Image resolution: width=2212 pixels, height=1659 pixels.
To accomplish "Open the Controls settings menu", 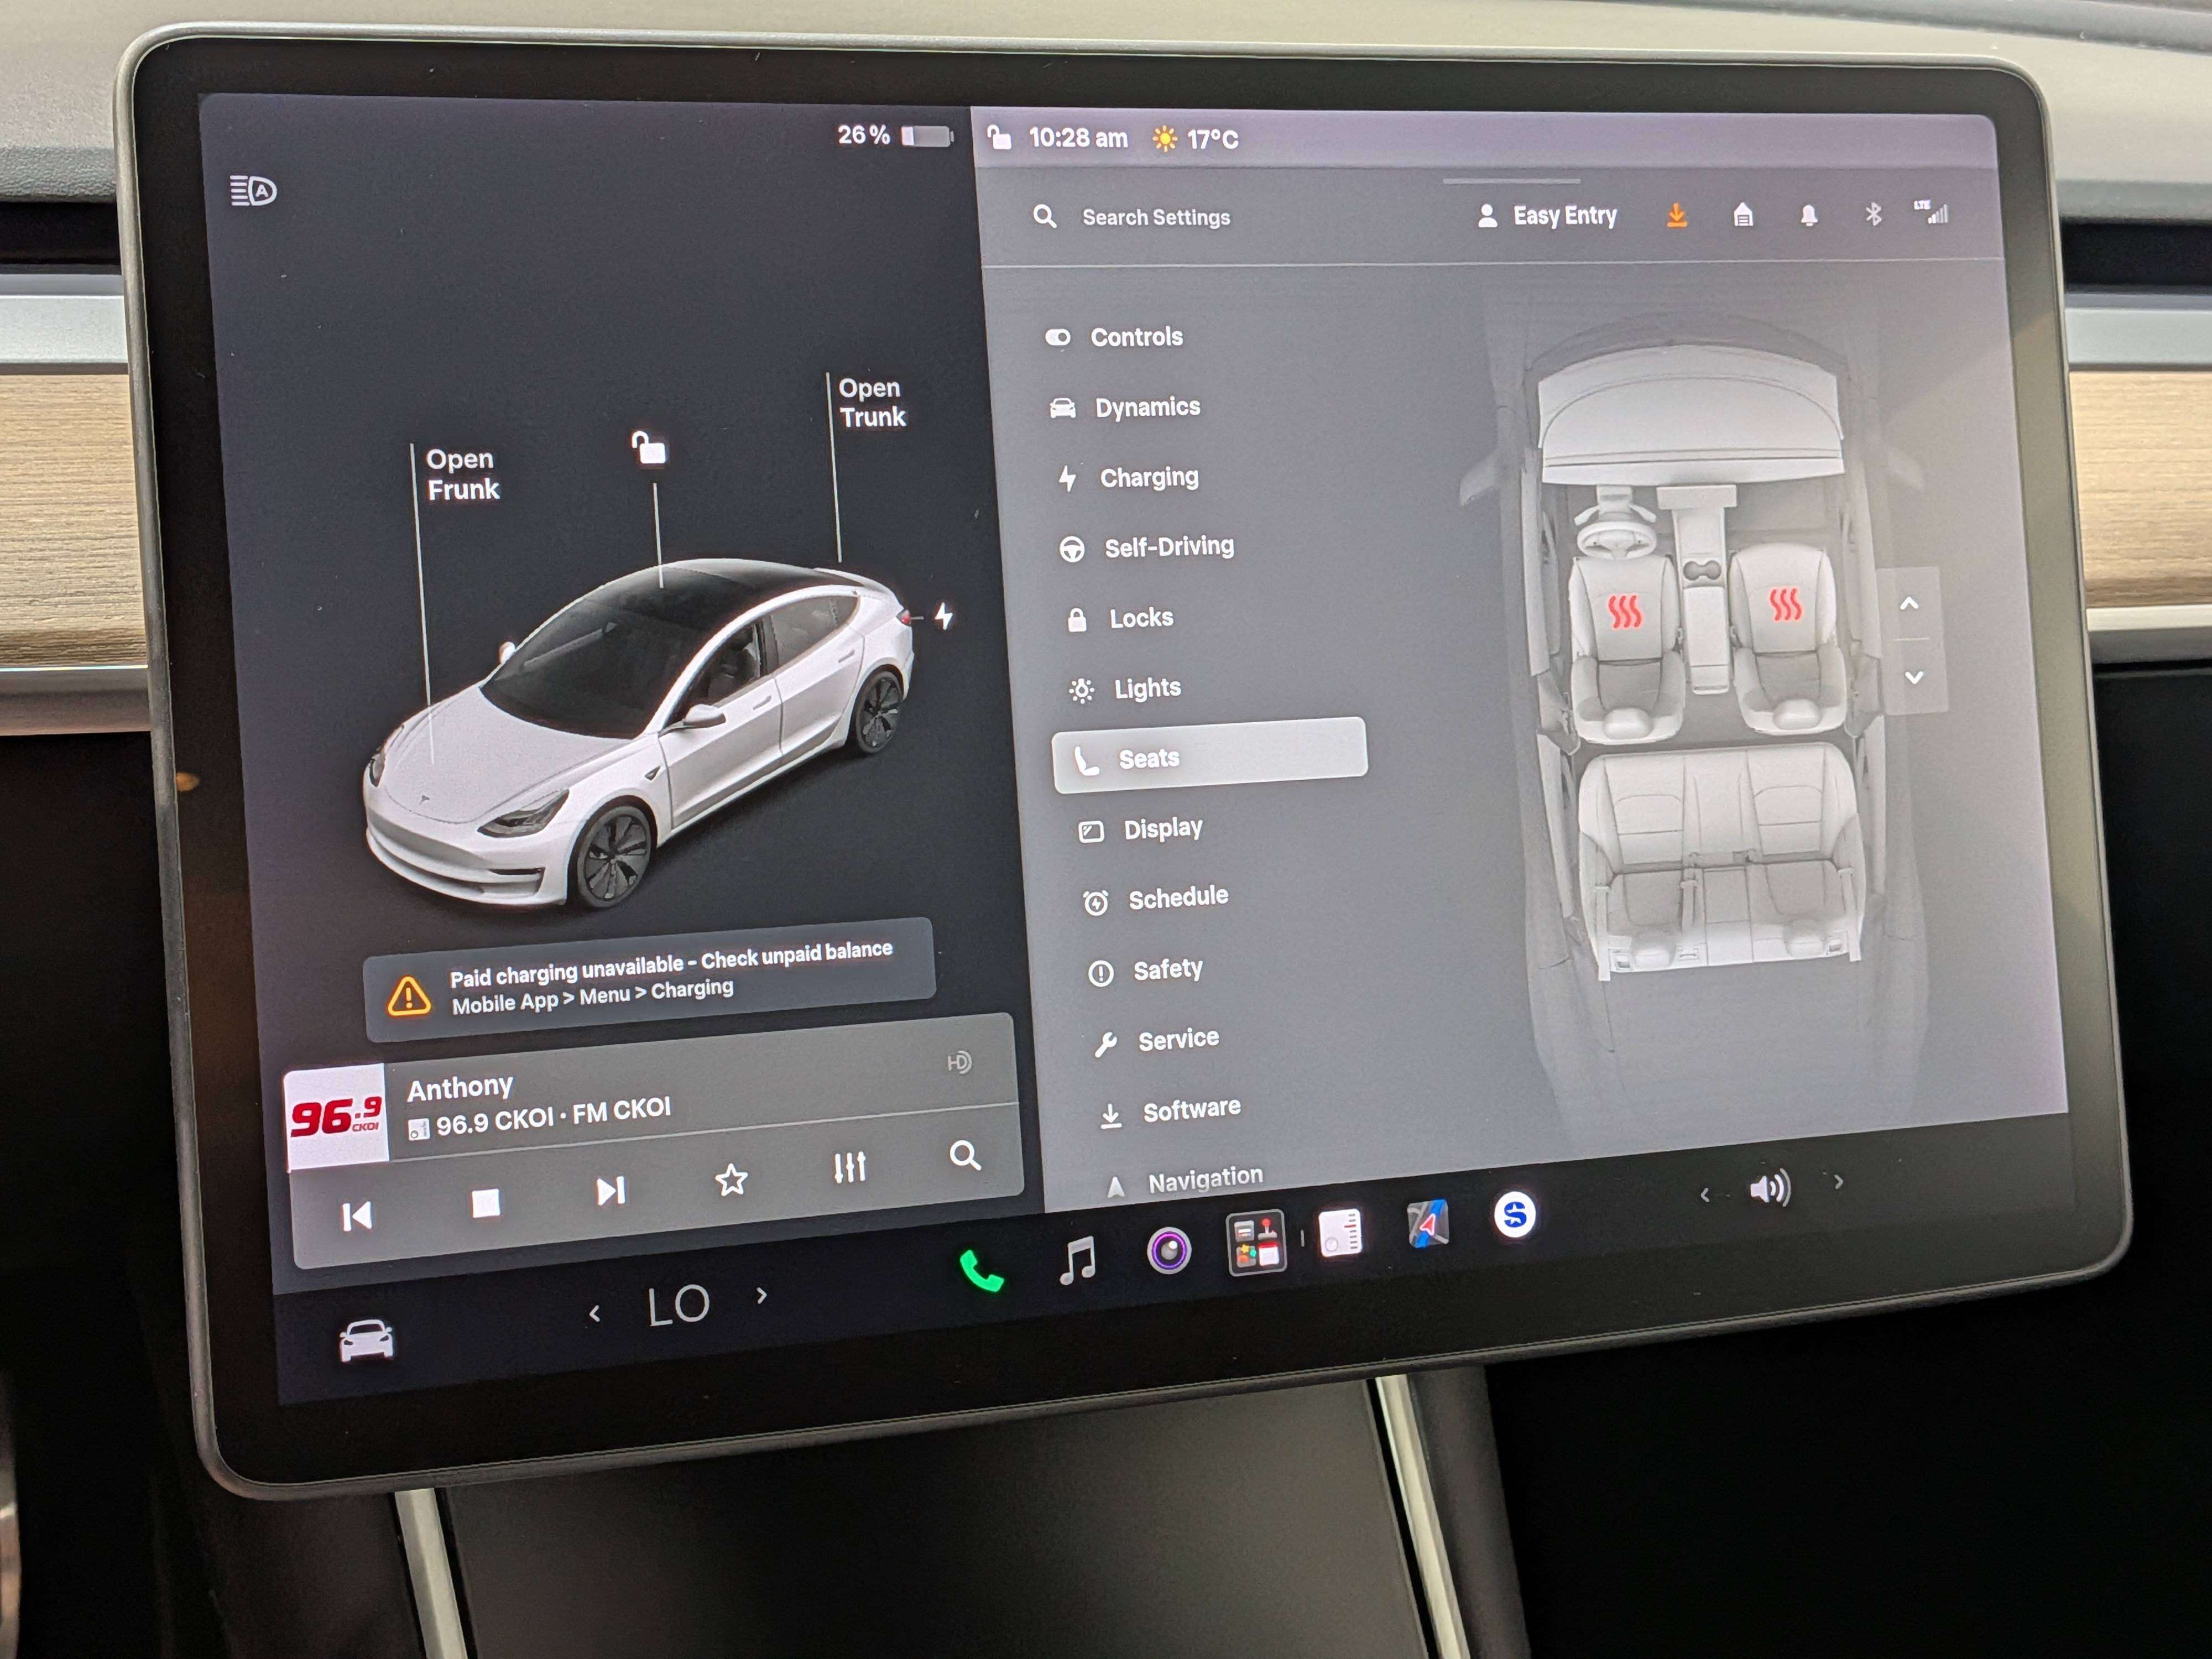I will click(x=1114, y=337).
